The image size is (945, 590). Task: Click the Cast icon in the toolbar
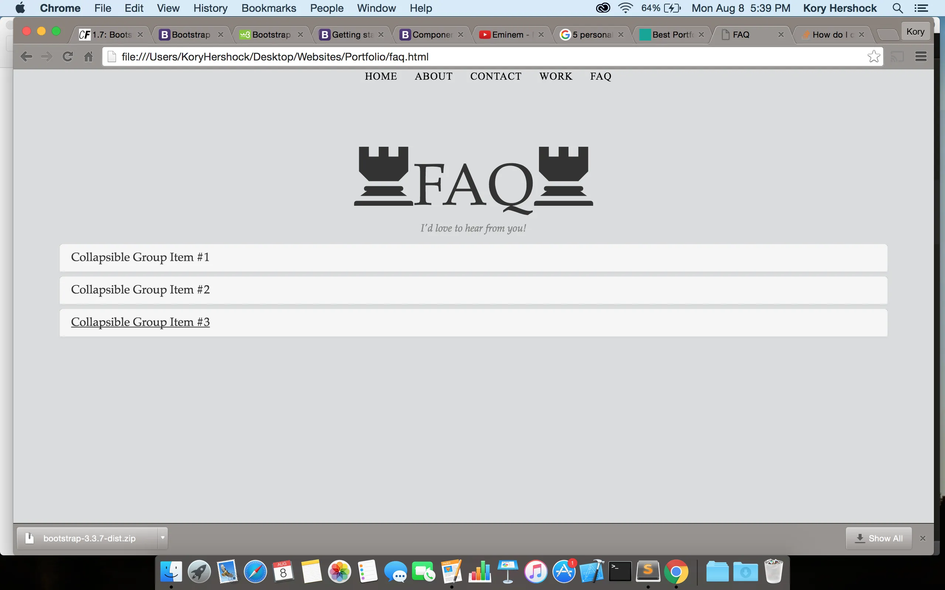click(897, 56)
